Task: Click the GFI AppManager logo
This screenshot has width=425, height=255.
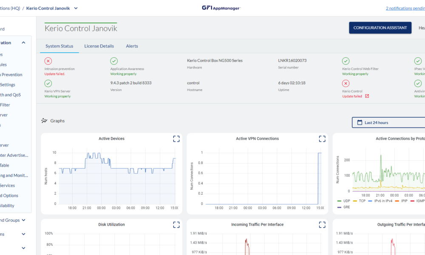Action: [x=221, y=8]
